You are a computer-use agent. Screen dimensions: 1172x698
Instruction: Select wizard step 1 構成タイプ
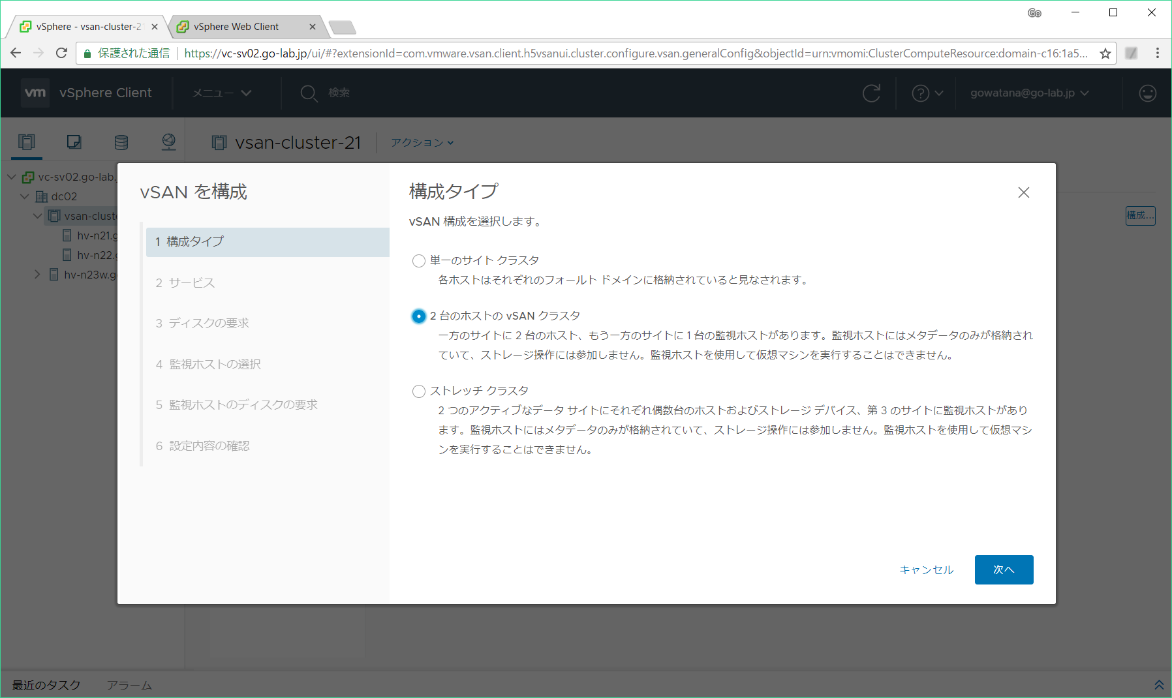click(268, 242)
